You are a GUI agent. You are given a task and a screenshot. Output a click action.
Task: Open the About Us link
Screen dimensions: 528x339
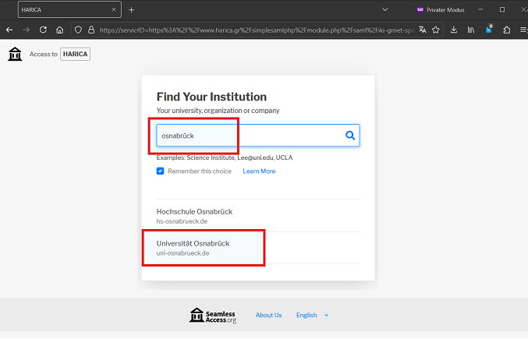(x=269, y=315)
